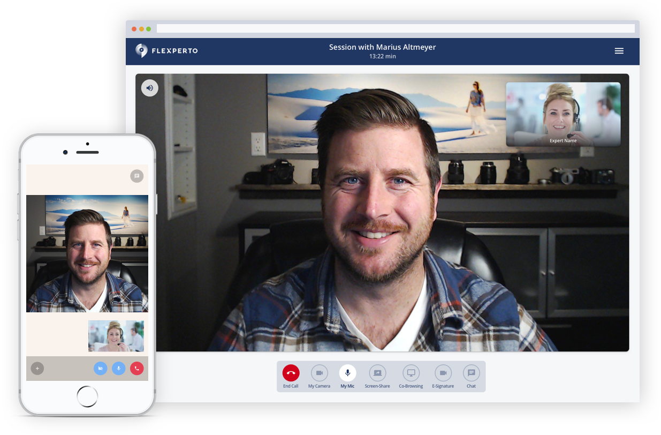The image size is (661, 435).
Task: Tap the chat bubble icon on the phone
Action: point(136,176)
